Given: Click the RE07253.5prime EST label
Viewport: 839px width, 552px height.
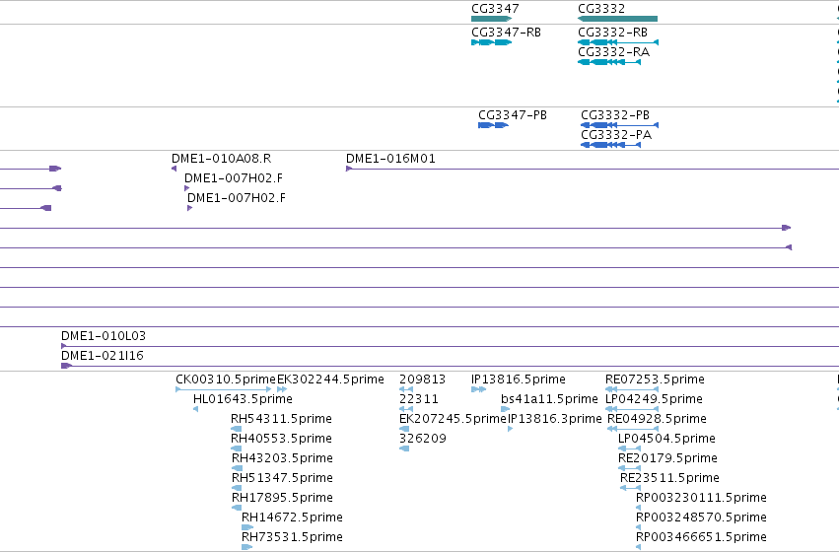Looking at the screenshot, I should [x=655, y=379].
